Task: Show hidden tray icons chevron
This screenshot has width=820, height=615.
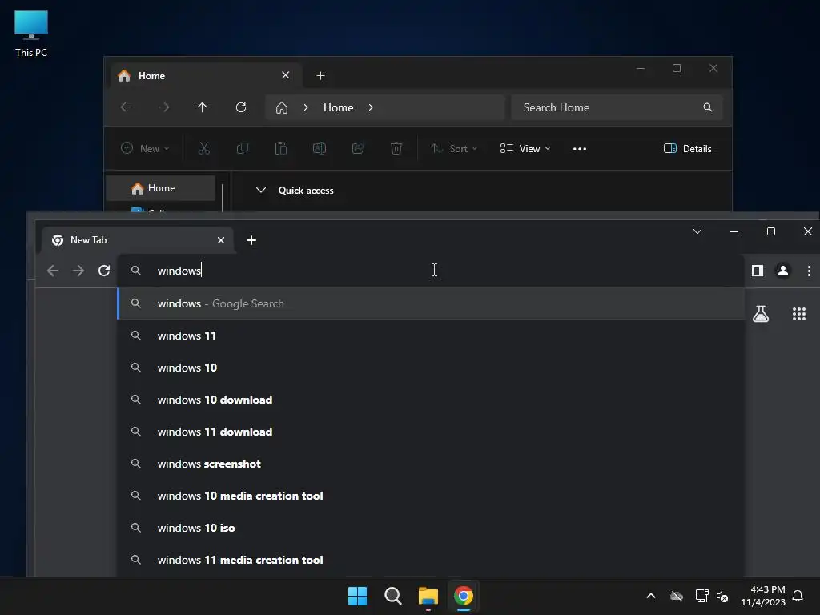Action: (651, 596)
